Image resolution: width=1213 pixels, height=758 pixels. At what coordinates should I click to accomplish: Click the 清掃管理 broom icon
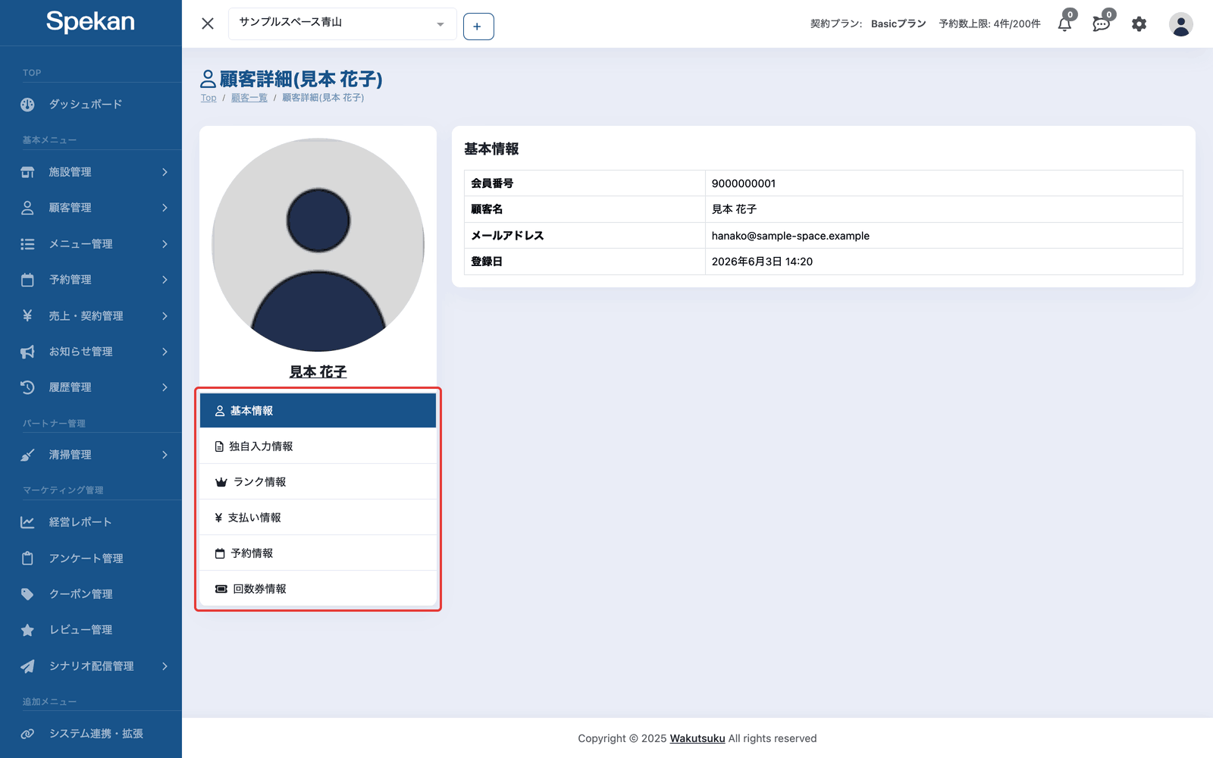27,455
